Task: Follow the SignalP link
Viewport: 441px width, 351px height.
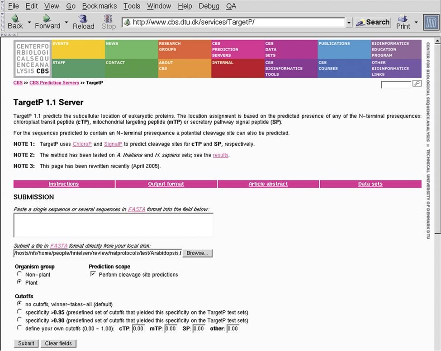Action: tap(113, 144)
